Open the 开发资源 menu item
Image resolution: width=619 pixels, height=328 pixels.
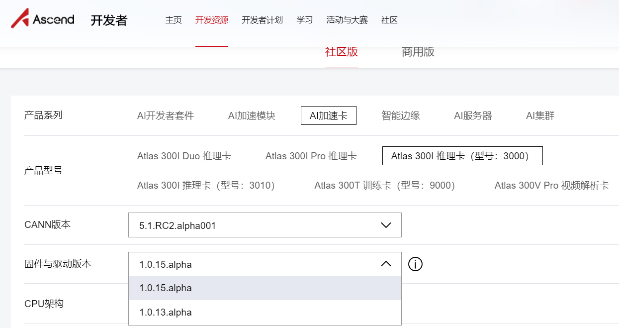[x=212, y=20]
